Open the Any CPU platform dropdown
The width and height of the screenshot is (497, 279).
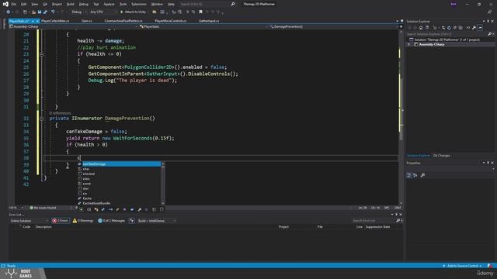[x=103, y=12]
